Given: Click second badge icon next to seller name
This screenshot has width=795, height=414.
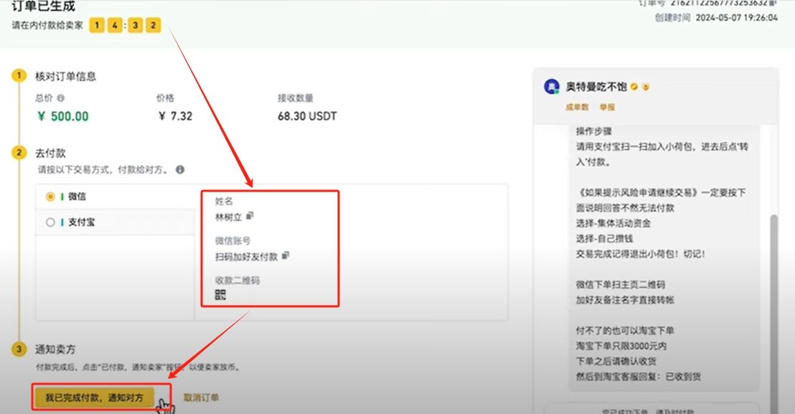Looking at the screenshot, I should [x=646, y=88].
